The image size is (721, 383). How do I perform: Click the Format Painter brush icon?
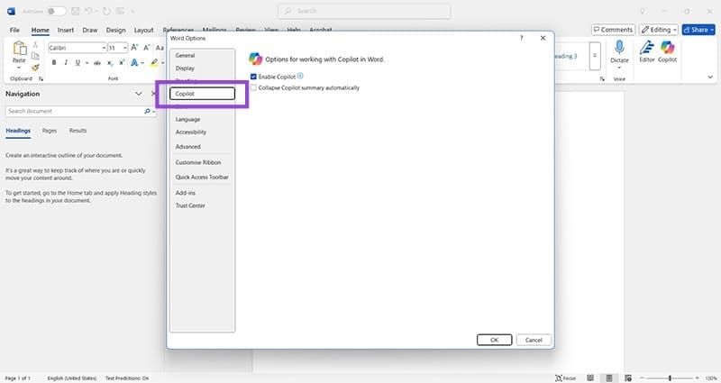pos(36,67)
